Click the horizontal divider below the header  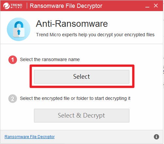[x=82, y=44]
